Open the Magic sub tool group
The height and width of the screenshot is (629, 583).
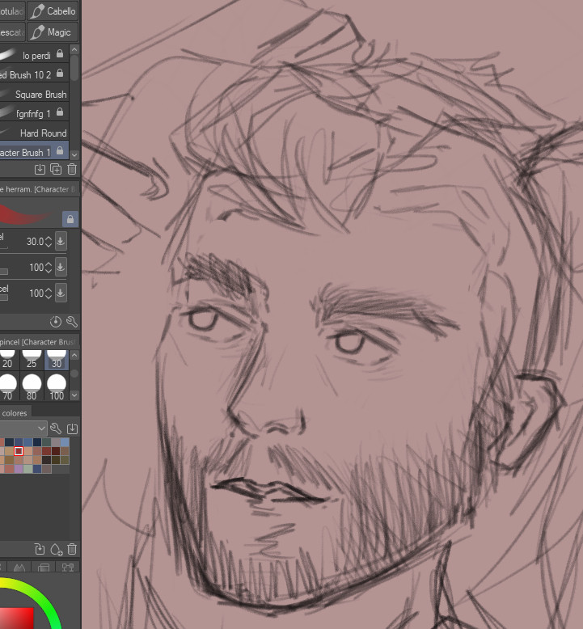(x=53, y=32)
